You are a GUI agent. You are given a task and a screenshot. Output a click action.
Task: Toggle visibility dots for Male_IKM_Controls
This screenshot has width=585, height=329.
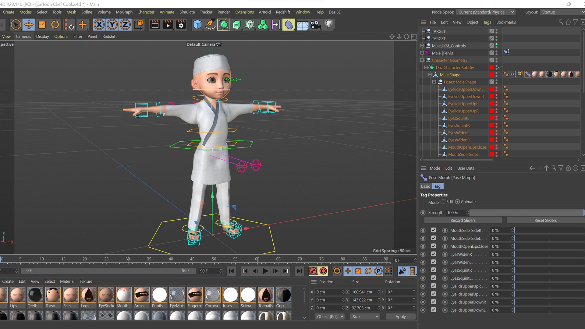point(496,46)
